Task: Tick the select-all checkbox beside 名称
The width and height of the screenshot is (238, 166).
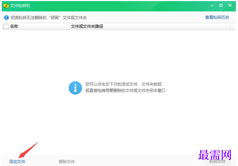Action: (x=6, y=26)
